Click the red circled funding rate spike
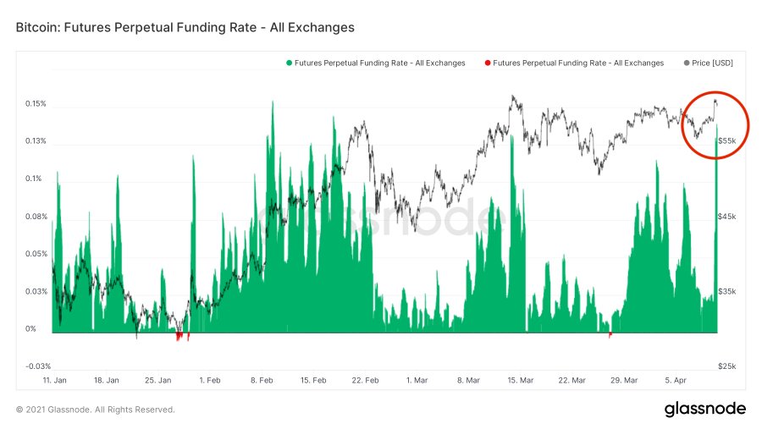Screen dimensions: 762x429 tap(715, 125)
